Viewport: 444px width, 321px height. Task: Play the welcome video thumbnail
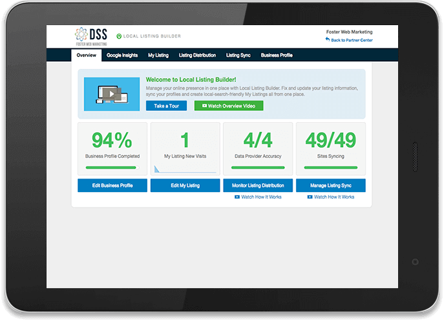tap(112, 93)
